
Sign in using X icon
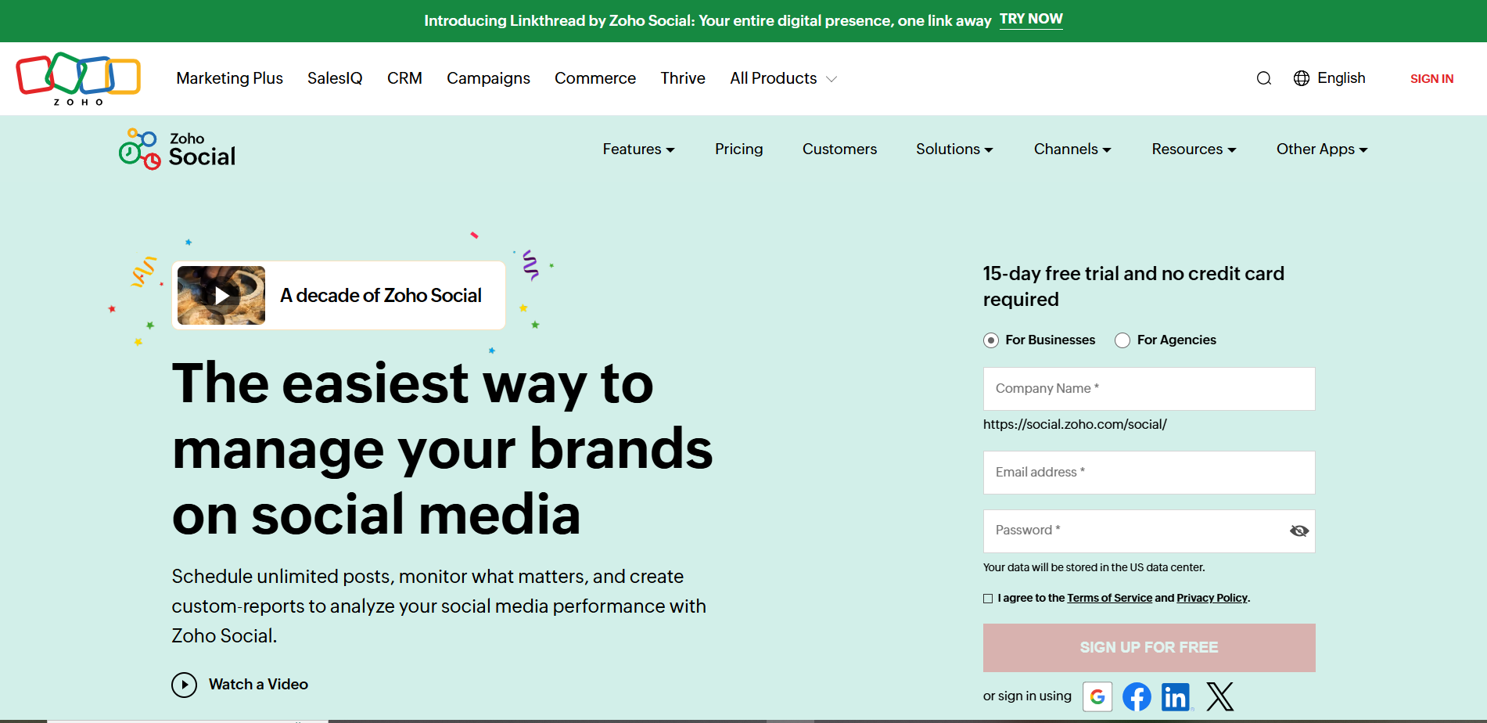pos(1219,696)
